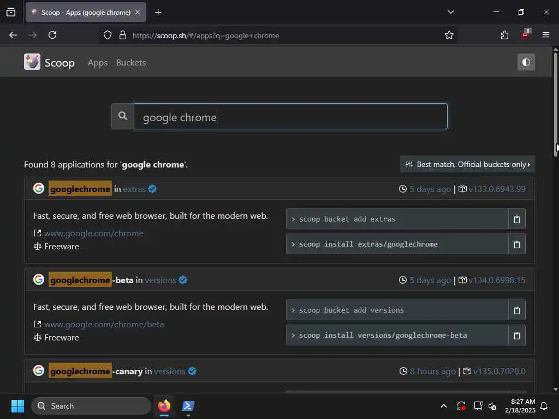Open PowerShell from the taskbar

[x=188, y=406]
